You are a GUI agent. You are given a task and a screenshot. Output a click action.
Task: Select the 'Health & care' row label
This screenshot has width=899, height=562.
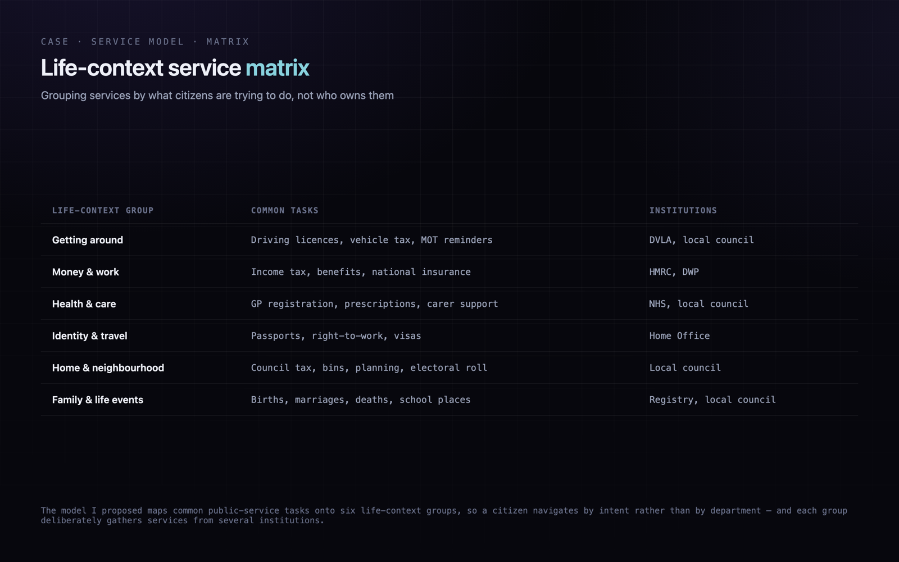(84, 304)
